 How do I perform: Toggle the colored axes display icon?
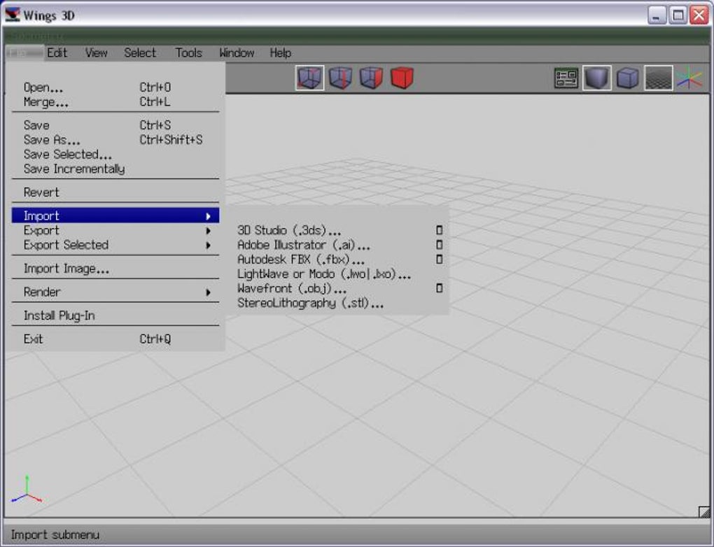coord(689,78)
